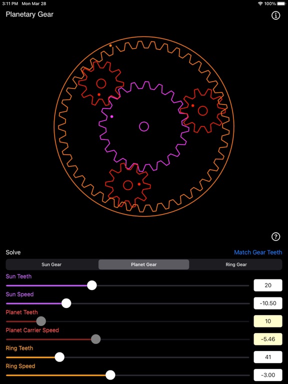Edit the Sun Teeth value field 20

[x=268, y=285]
